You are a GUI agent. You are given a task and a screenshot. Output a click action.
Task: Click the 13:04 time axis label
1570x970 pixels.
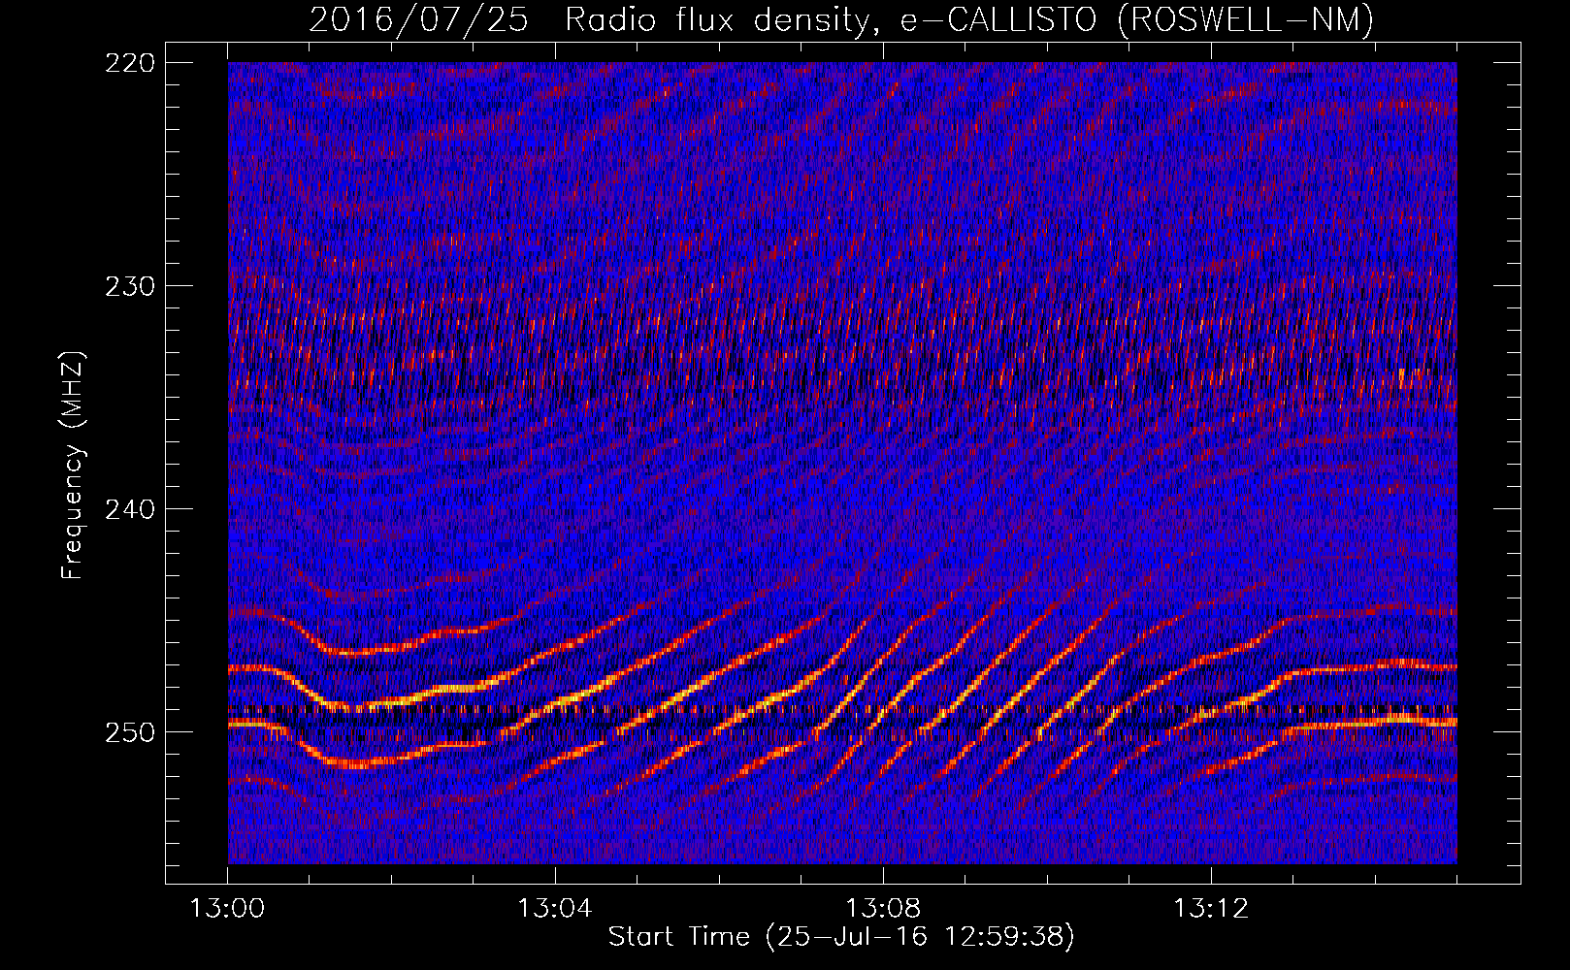pos(555,909)
